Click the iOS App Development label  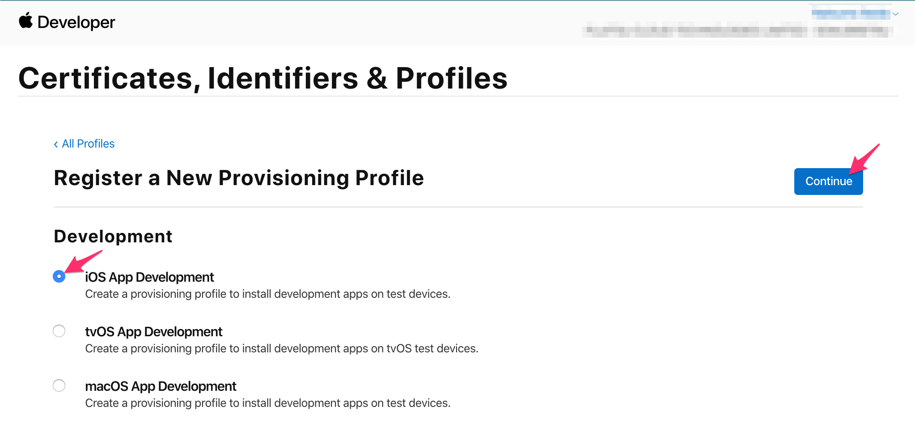tap(149, 277)
